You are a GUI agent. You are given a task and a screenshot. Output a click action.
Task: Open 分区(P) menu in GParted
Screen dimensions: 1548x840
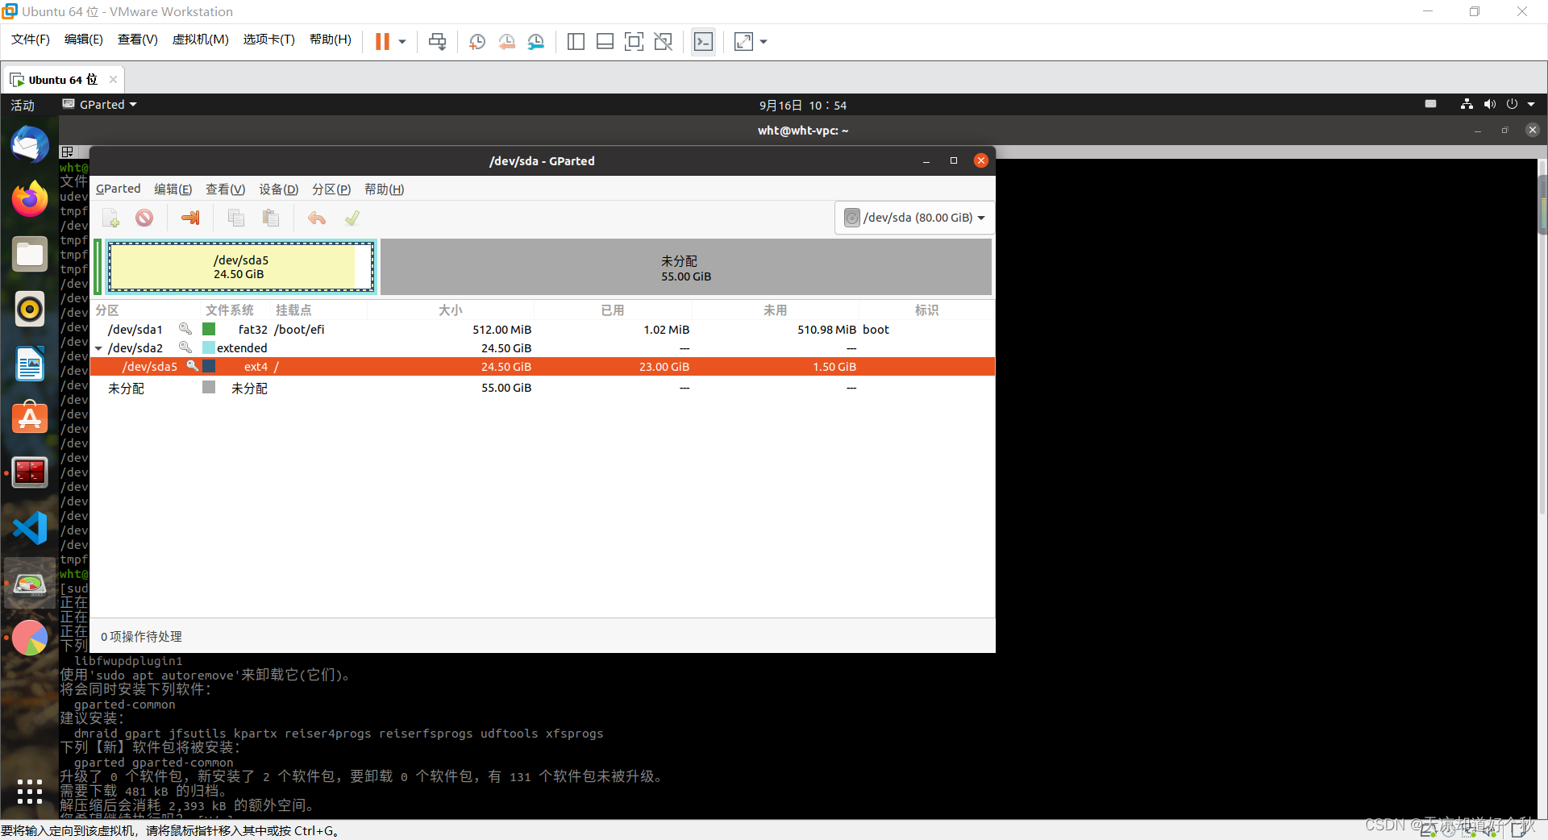[x=331, y=189]
